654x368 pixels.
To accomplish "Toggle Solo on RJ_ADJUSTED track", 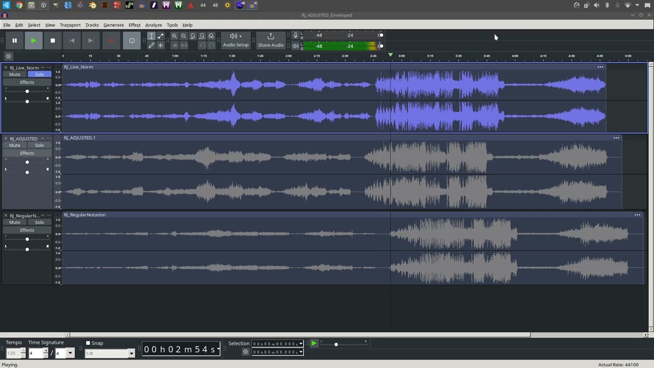I will coord(39,145).
